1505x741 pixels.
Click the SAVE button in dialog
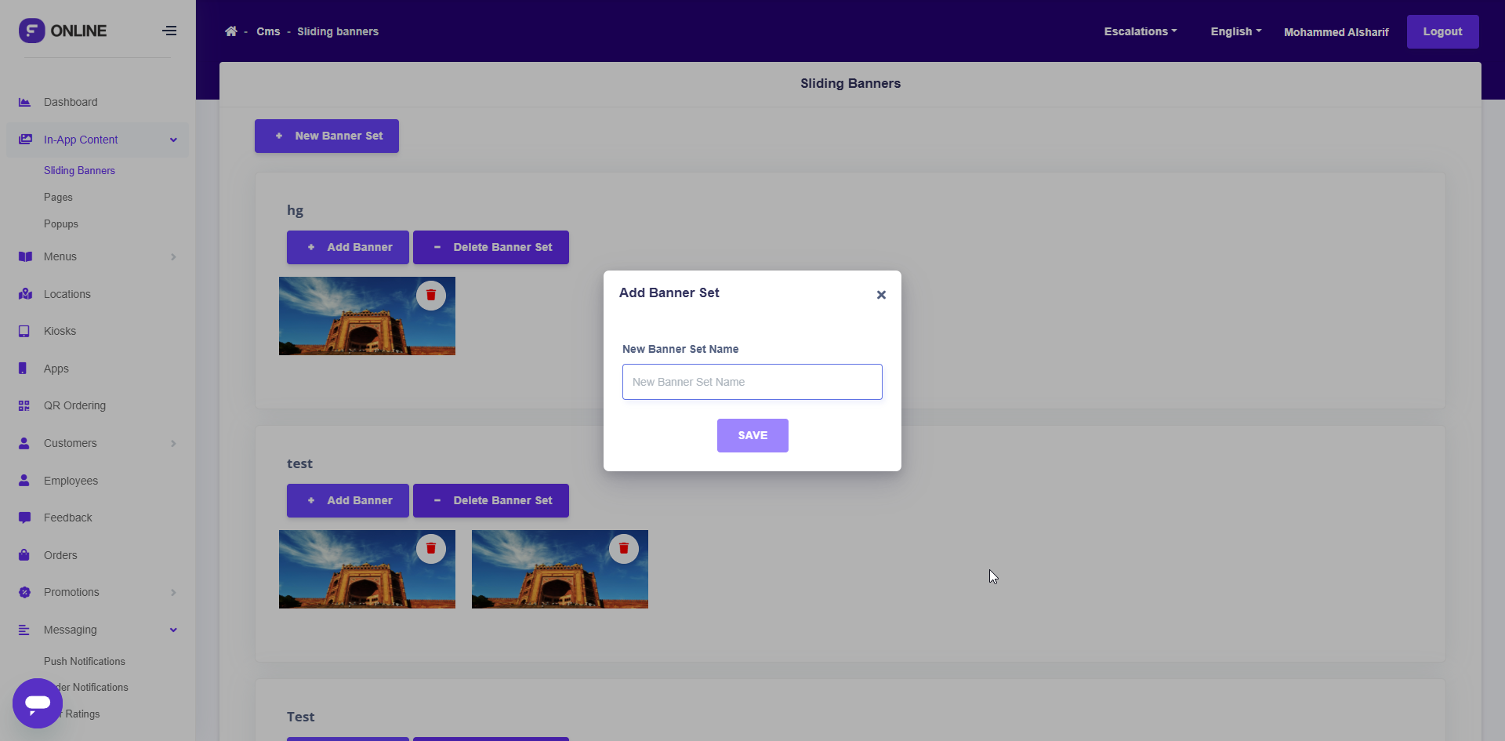[x=752, y=435]
